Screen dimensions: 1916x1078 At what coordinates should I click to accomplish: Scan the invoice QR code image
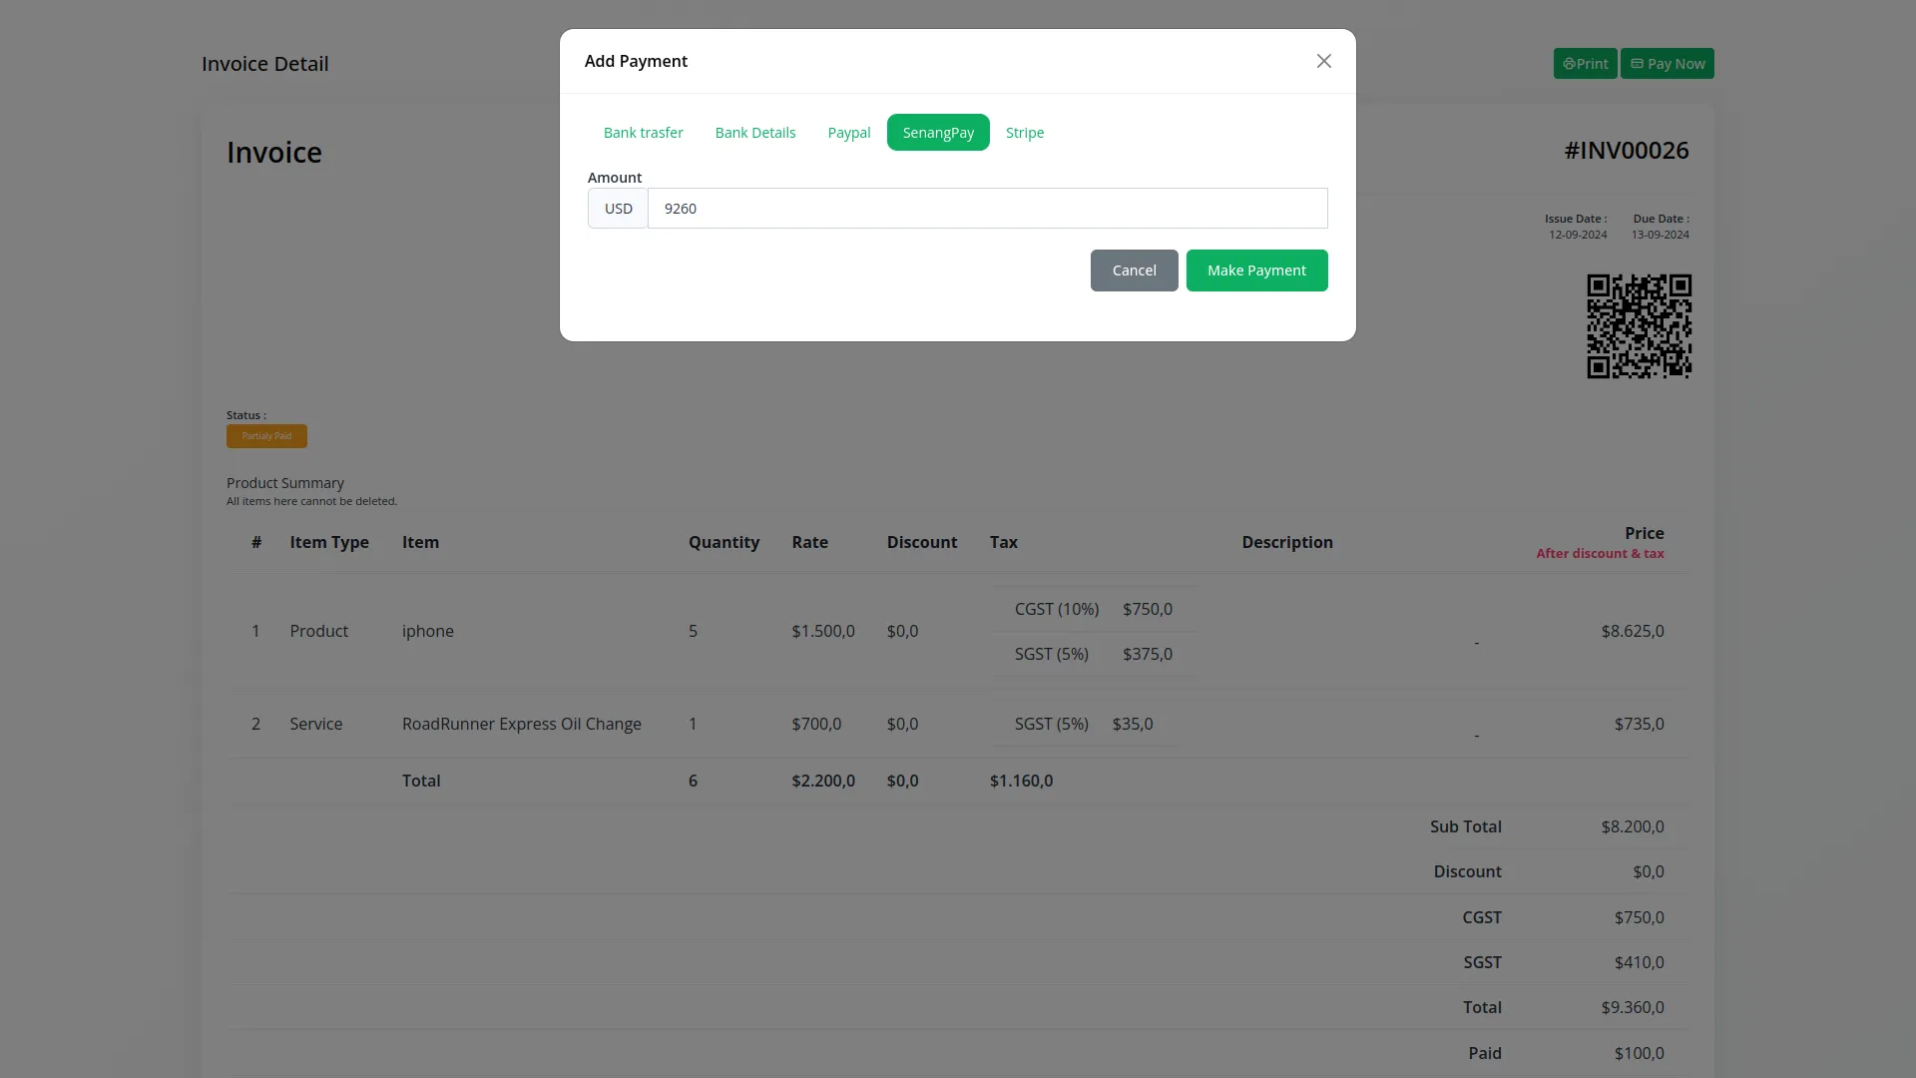[x=1639, y=325]
